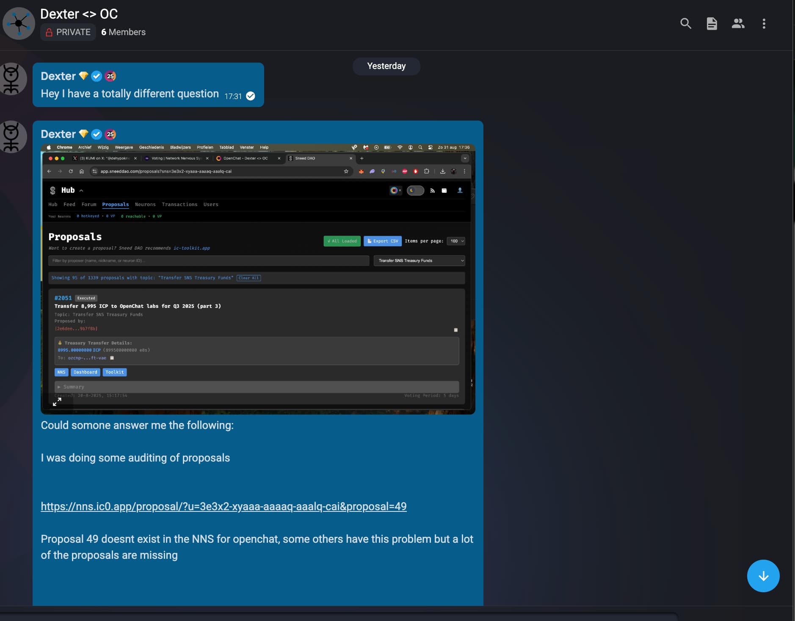The height and width of the screenshot is (621, 795).
Task: In the shared screenshot, click the wallet icon
Action: coord(444,191)
